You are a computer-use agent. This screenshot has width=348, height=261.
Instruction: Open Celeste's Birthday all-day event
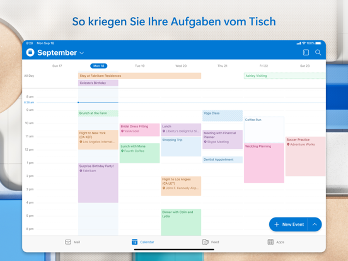point(98,83)
